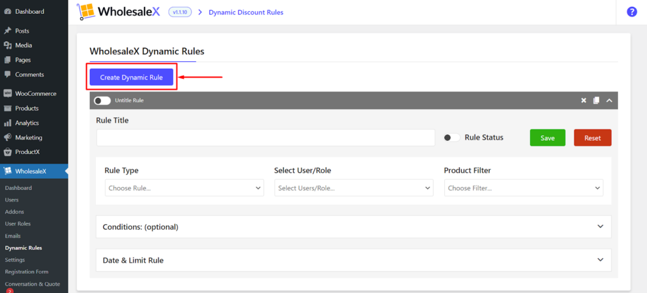Expand the Conditions (optional) section

354,227
